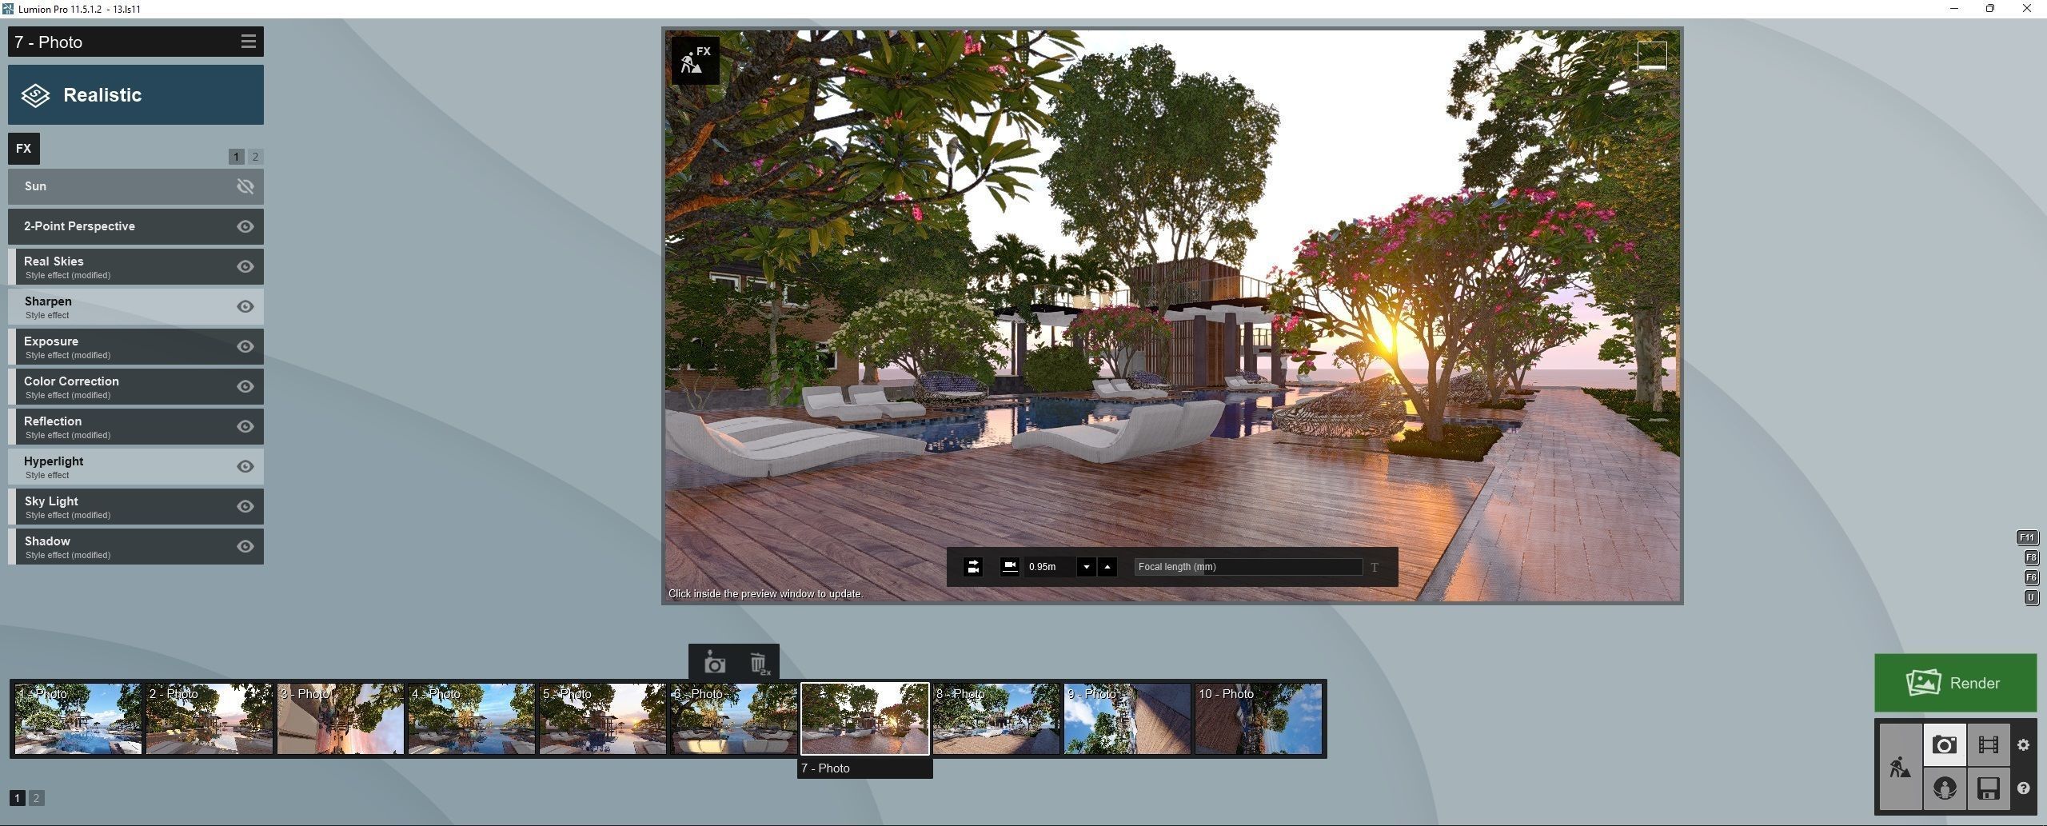Image resolution: width=2047 pixels, height=826 pixels.
Task: Click the Render button
Action: tap(1955, 683)
